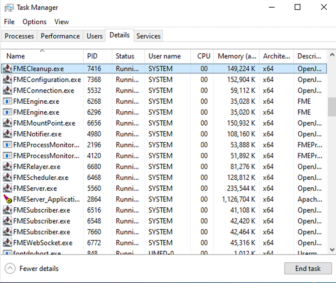Viewport: 336px width, 283px height.
Task: Switch to the Performance tab
Action: [x=60, y=36]
